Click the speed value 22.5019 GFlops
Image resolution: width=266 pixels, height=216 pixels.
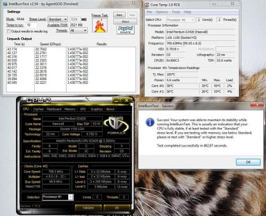coord(41,75)
